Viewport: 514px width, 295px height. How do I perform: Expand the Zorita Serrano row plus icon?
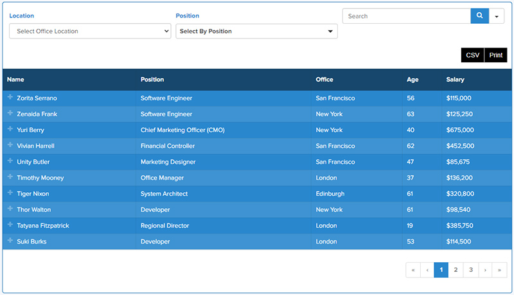pyautogui.click(x=10, y=98)
